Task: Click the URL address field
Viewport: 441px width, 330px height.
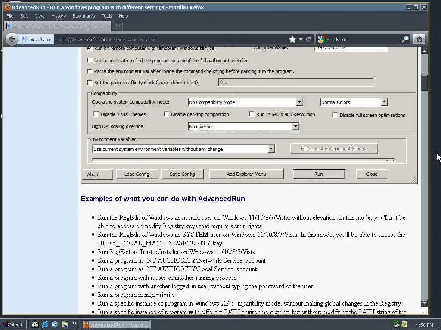Action: [171, 39]
